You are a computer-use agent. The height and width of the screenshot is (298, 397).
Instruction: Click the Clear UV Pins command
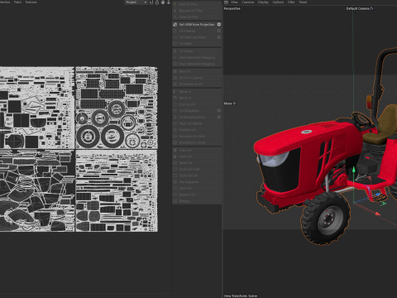(197, 17)
